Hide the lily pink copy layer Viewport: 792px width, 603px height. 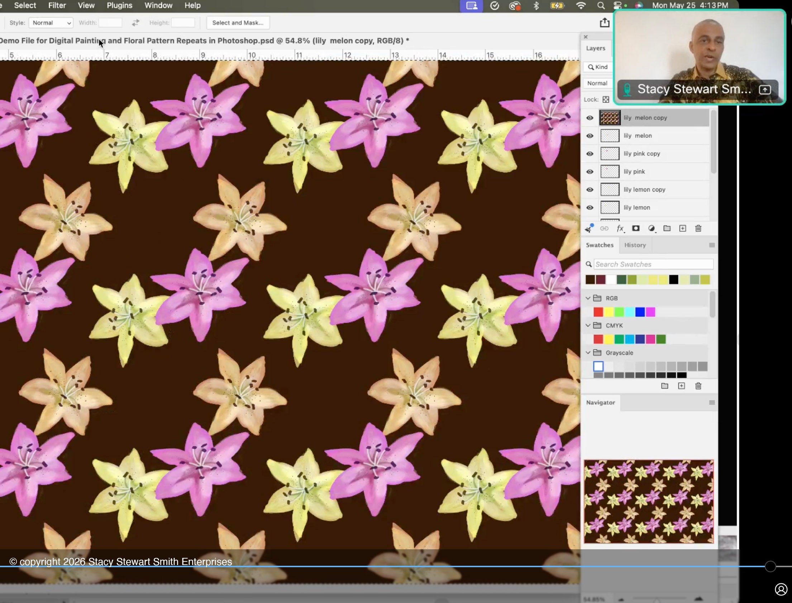590,154
